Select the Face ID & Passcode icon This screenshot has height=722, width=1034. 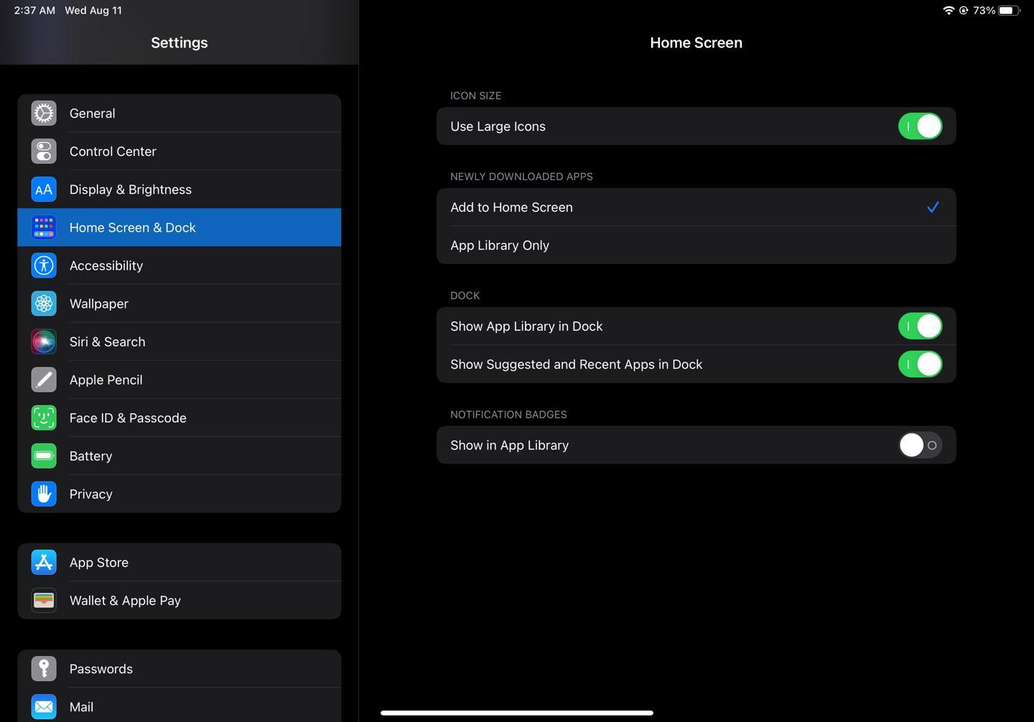point(44,417)
